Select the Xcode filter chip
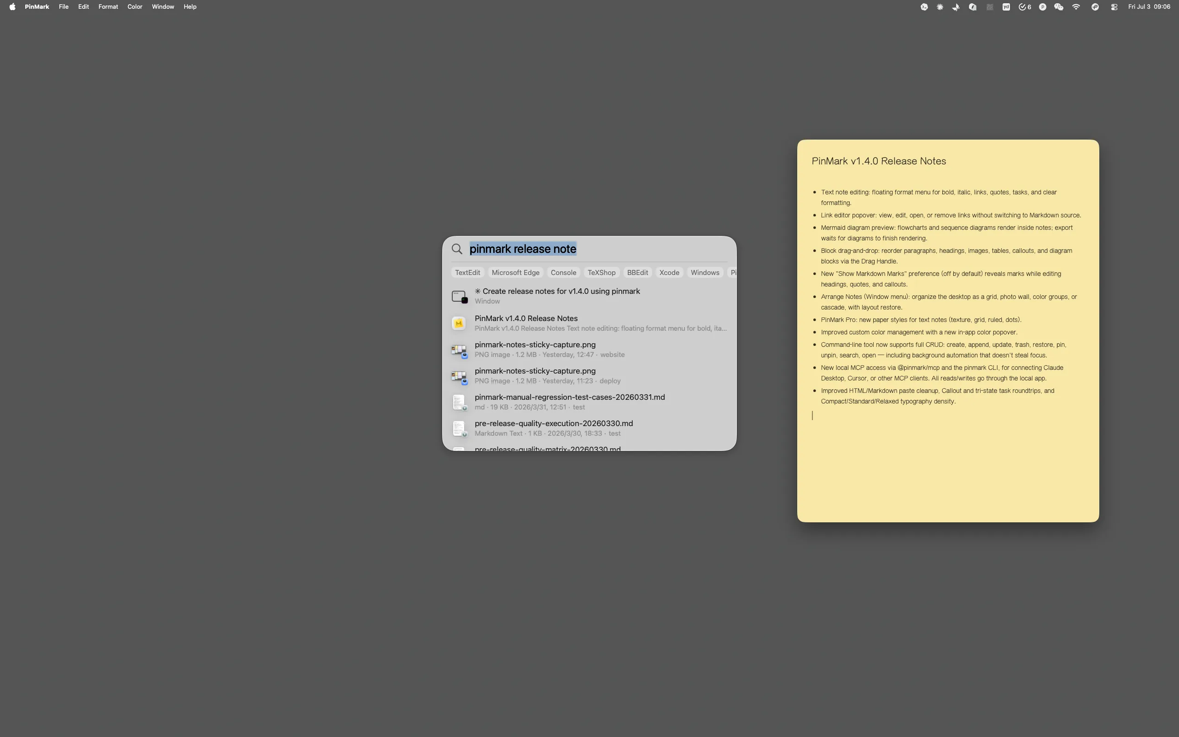The height and width of the screenshot is (737, 1179). (x=669, y=273)
